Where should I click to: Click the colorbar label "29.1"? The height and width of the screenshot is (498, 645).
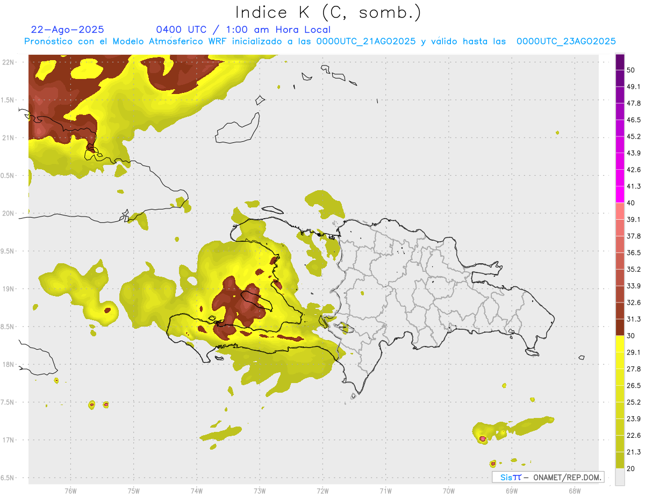[634, 352]
